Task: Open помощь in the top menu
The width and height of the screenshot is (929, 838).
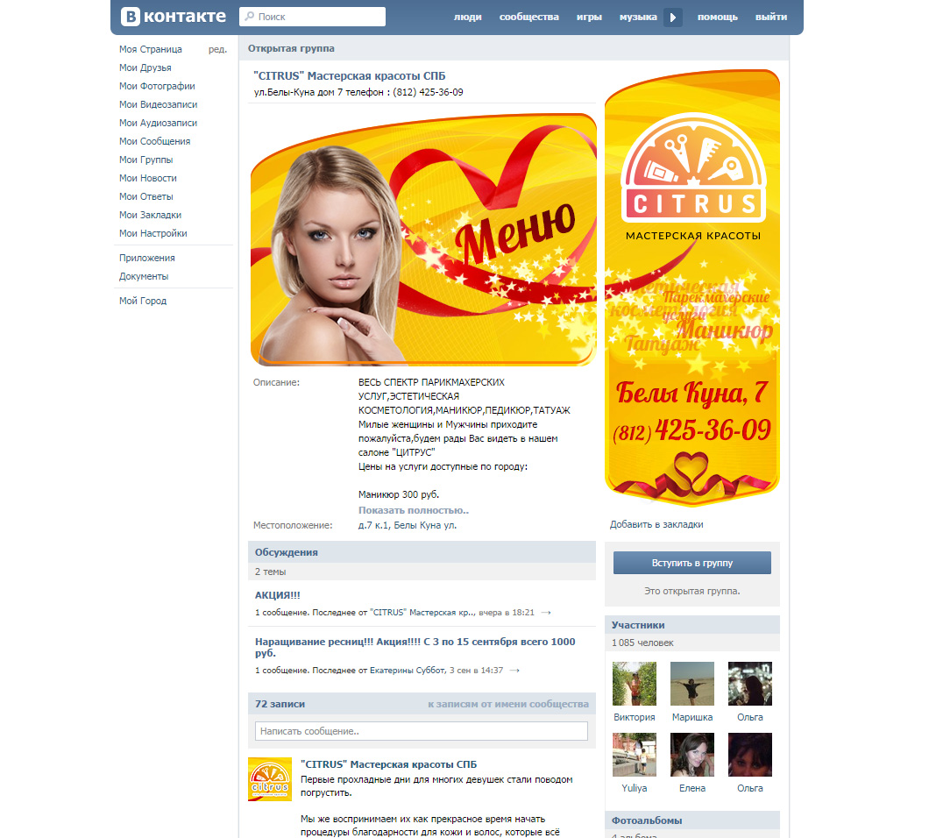Action: (x=718, y=17)
